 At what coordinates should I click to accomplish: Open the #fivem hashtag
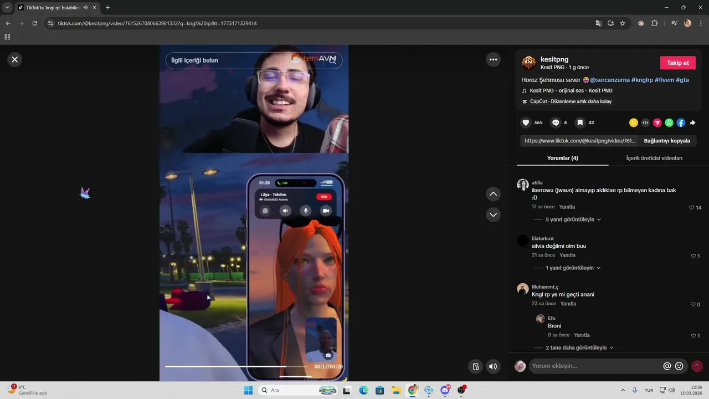tap(664, 80)
